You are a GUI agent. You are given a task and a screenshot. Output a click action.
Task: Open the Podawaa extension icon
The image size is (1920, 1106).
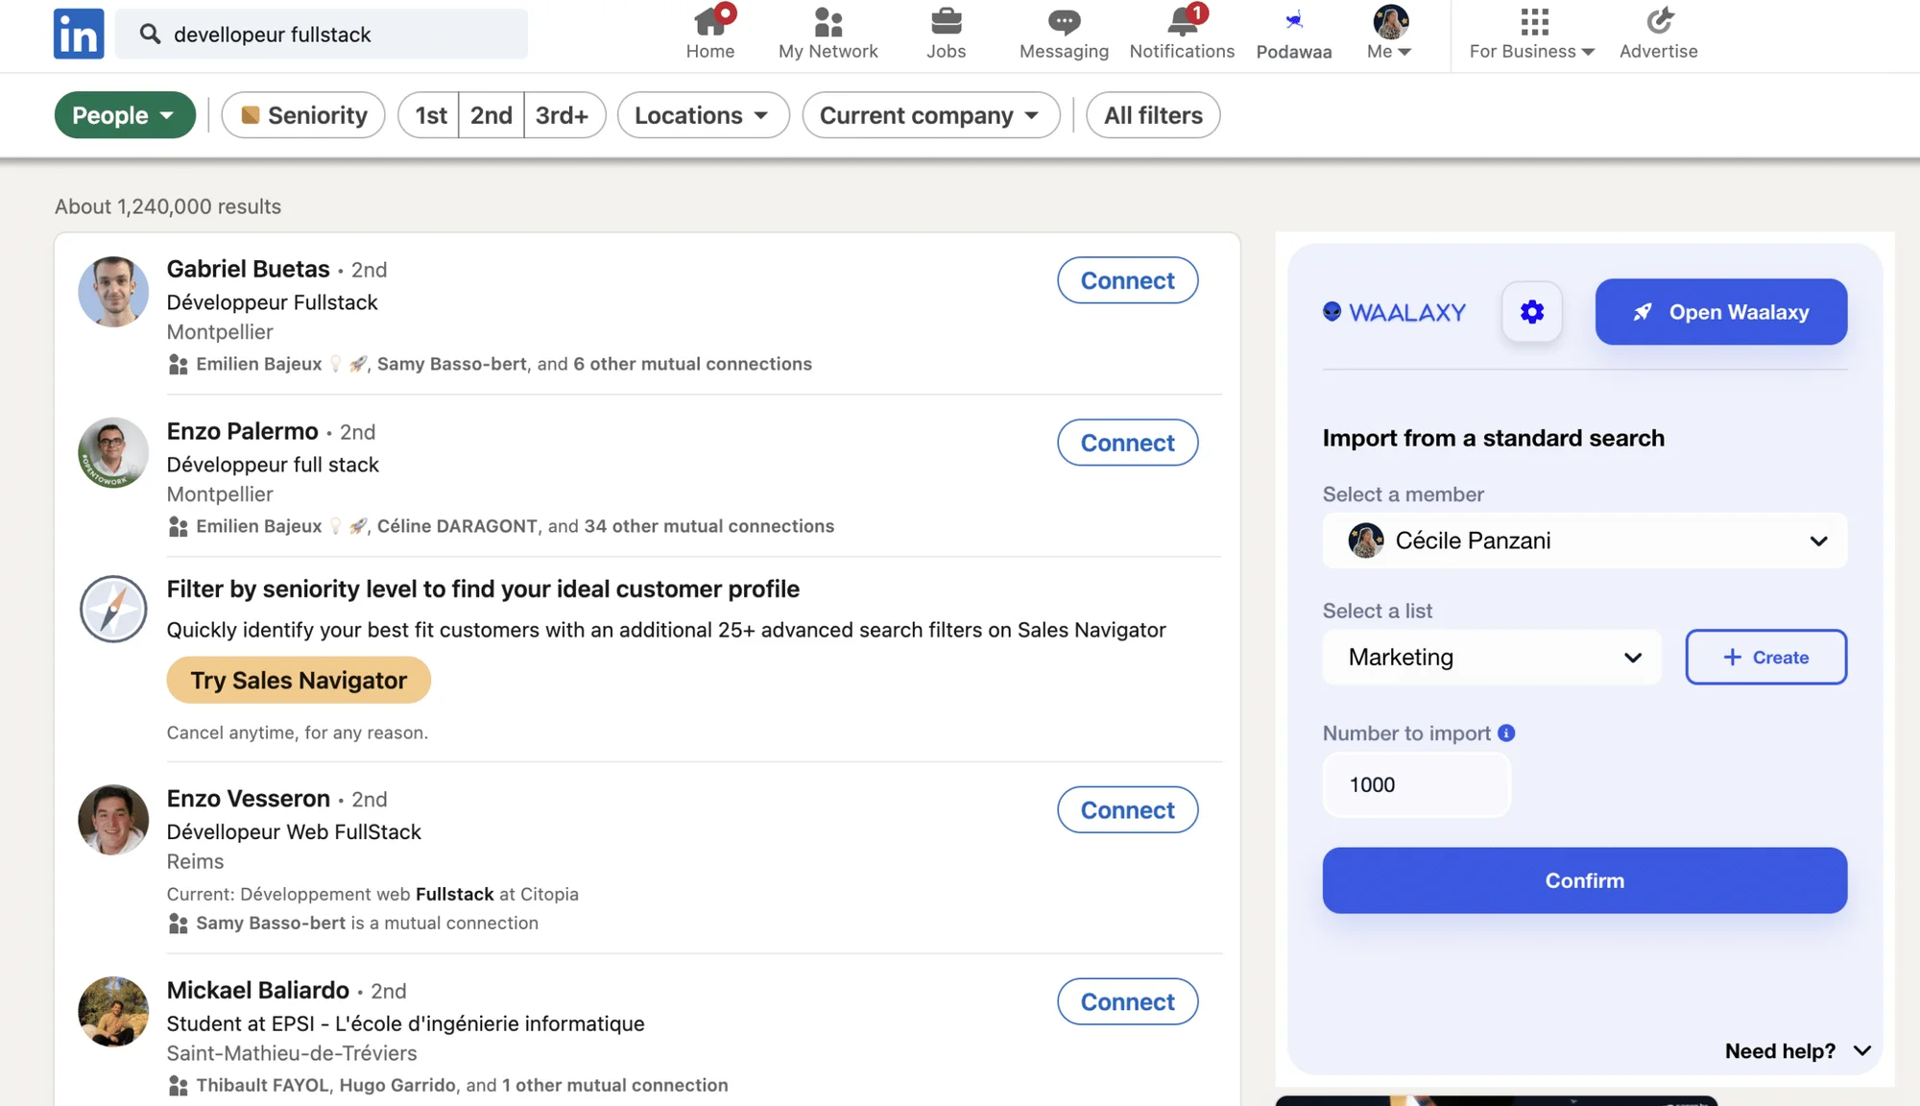(x=1294, y=20)
